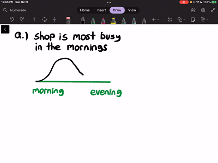Show navigation with the back chevron

coord(5,29)
